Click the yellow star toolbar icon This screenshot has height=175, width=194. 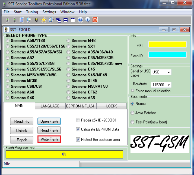point(44,20)
